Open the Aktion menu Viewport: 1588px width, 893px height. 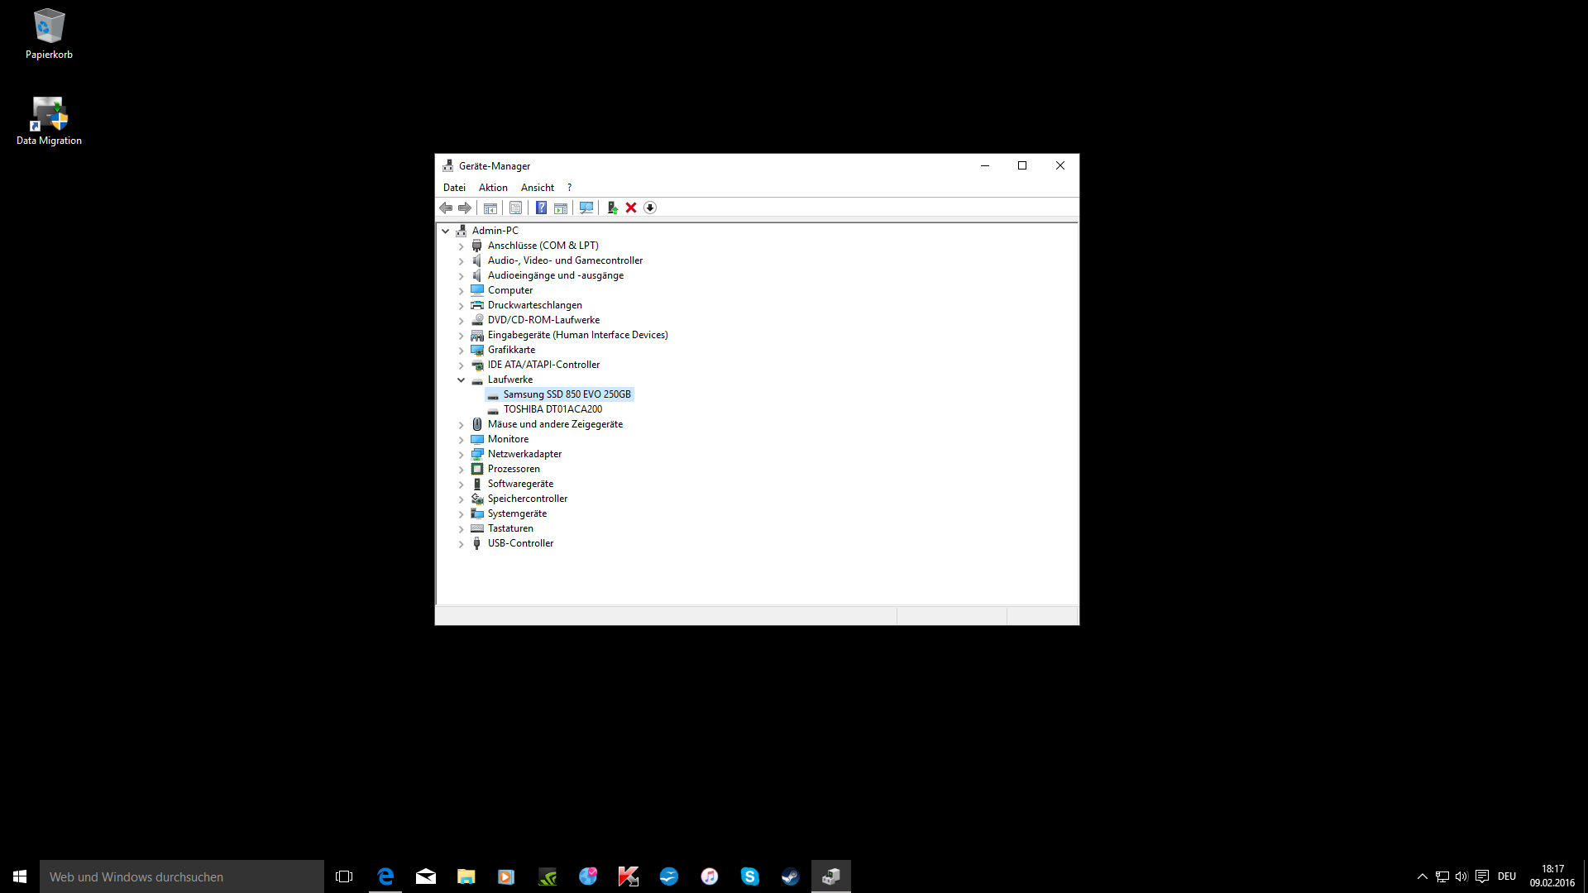[493, 188]
